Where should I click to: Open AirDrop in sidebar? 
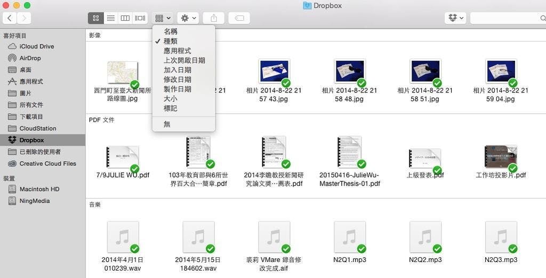(43, 58)
